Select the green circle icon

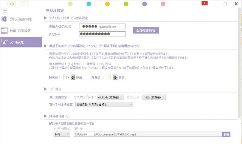[126, 4]
